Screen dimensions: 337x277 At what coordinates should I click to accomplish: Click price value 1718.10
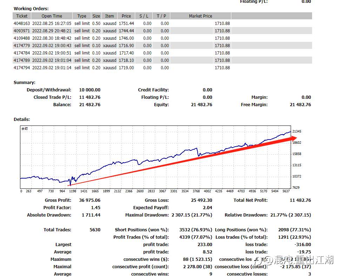coord(126,60)
